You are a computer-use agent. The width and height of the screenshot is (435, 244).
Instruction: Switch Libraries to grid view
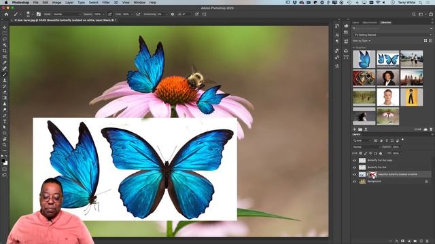425,41
